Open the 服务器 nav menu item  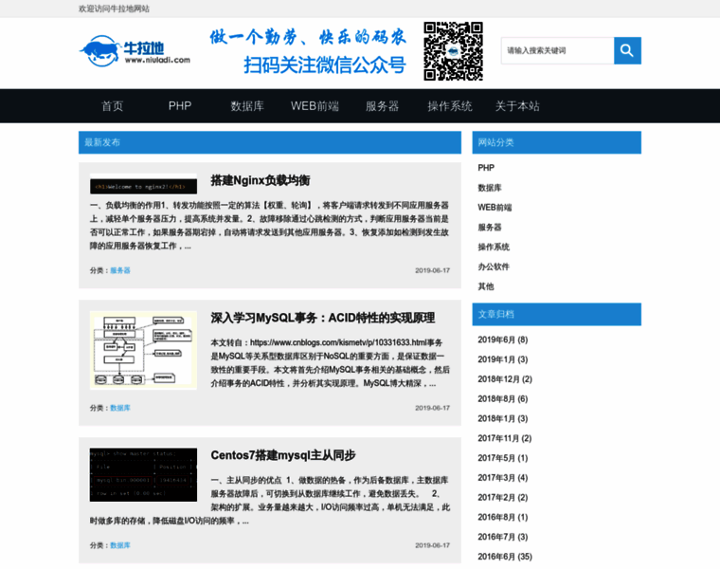382,106
